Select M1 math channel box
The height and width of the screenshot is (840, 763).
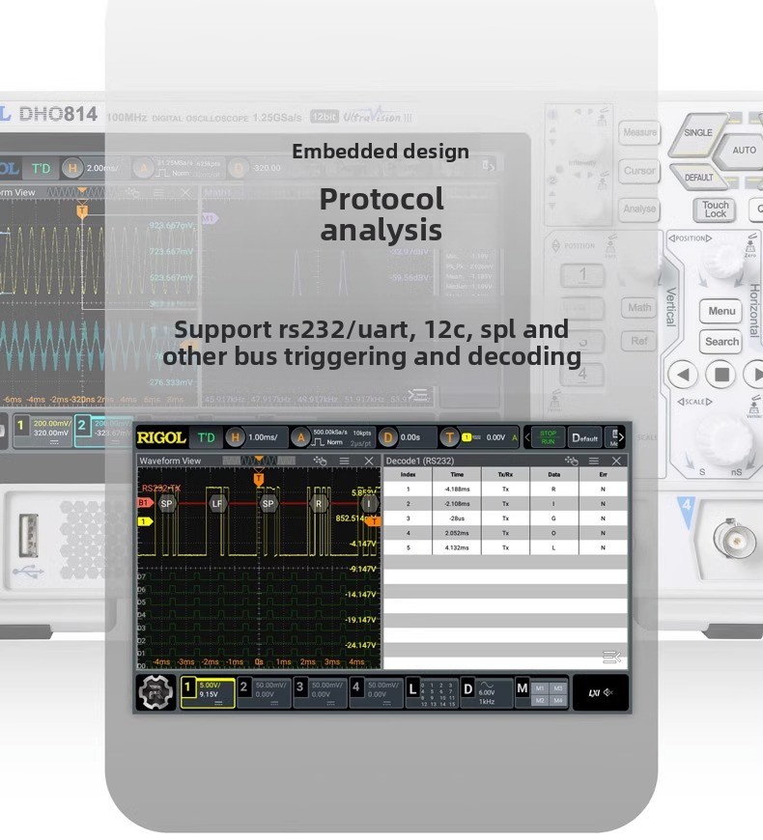pyautogui.click(x=540, y=687)
